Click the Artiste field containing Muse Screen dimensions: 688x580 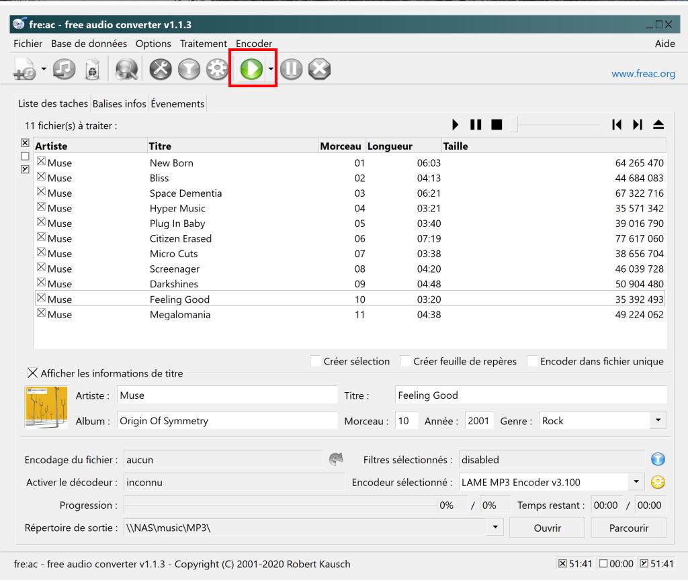(227, 395)
